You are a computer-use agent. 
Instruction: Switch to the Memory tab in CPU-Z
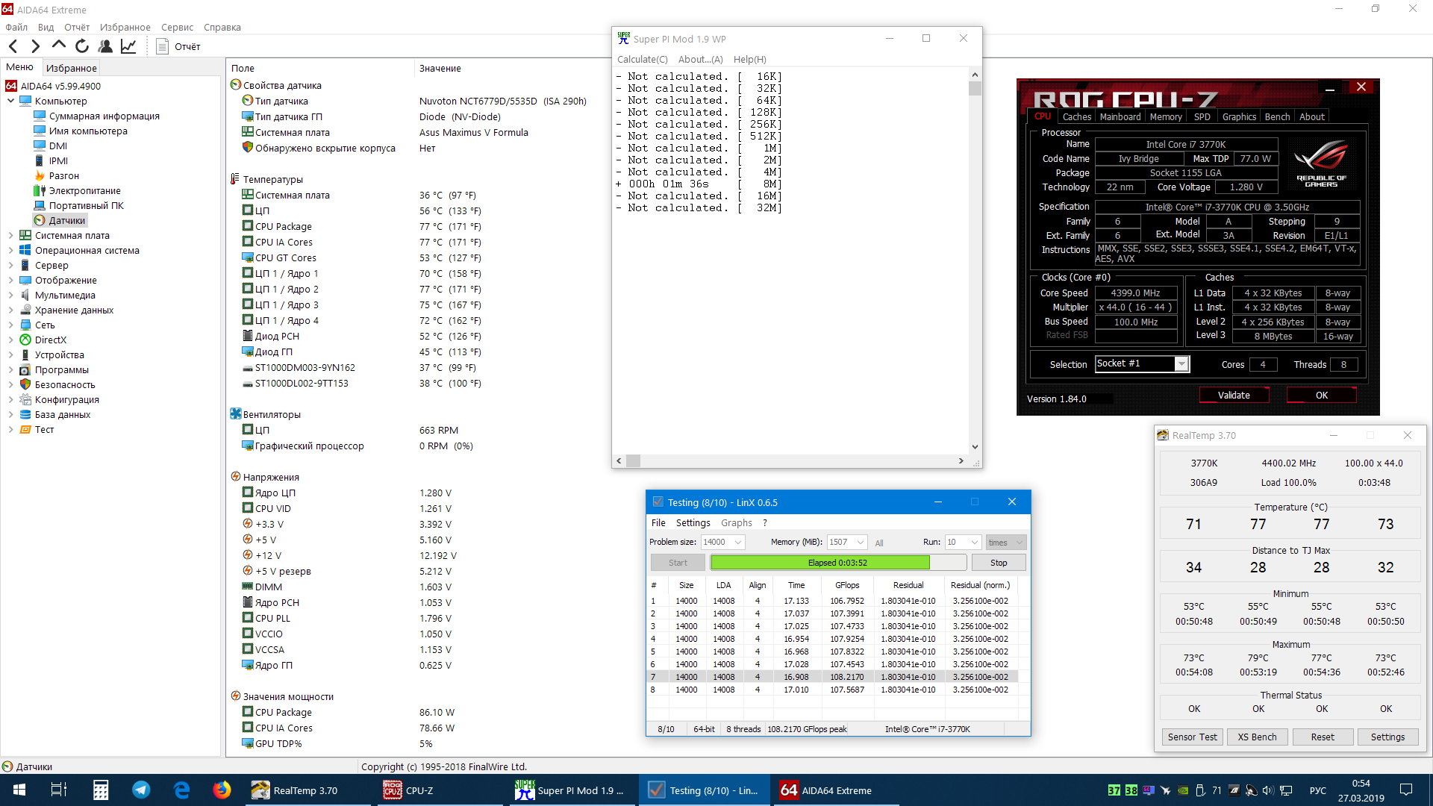point(1165,117)
